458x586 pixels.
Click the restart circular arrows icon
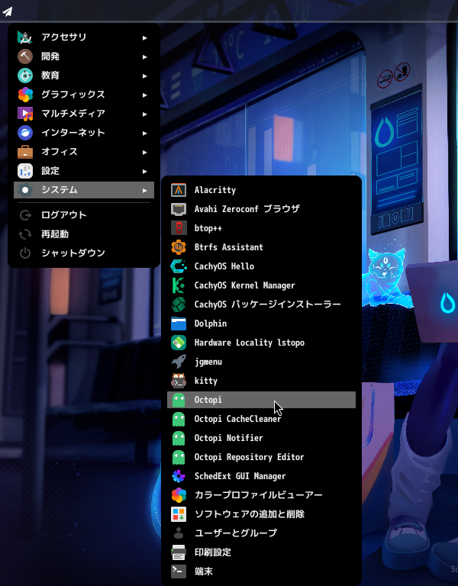25,234
